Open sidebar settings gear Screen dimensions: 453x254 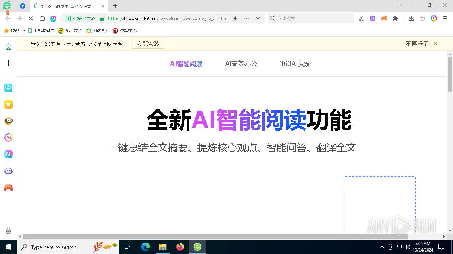click(x=8, y=231)
